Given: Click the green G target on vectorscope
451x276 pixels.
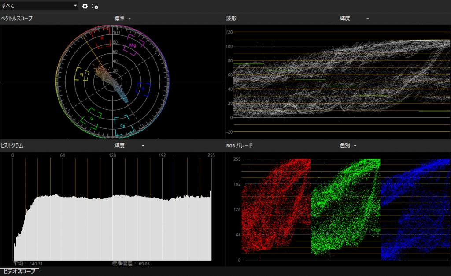Looking at the screenshot, I should pyautogui.click(x=92, y=118).
